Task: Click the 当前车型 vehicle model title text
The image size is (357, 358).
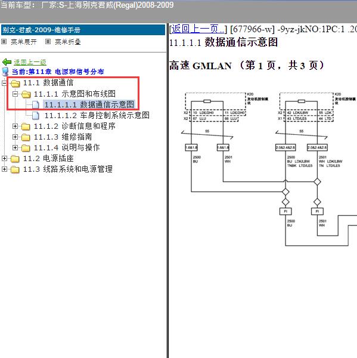Action: pos(86,5)
